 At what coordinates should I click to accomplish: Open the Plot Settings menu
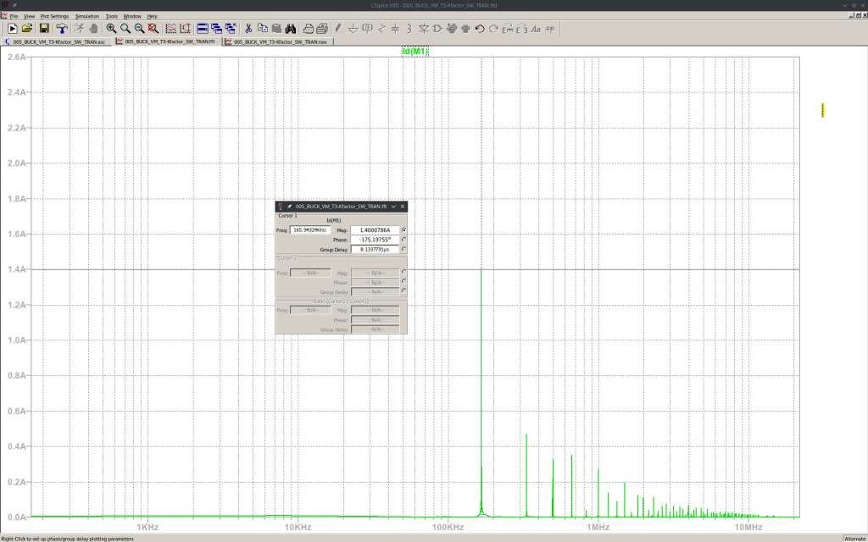(54, 16)
